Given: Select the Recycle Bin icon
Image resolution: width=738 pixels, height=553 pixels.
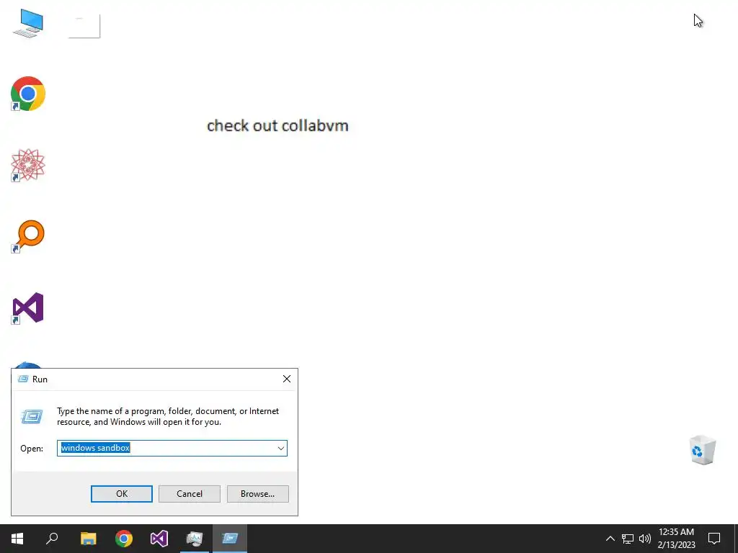Looking at the screenshot, I should 702,450.
